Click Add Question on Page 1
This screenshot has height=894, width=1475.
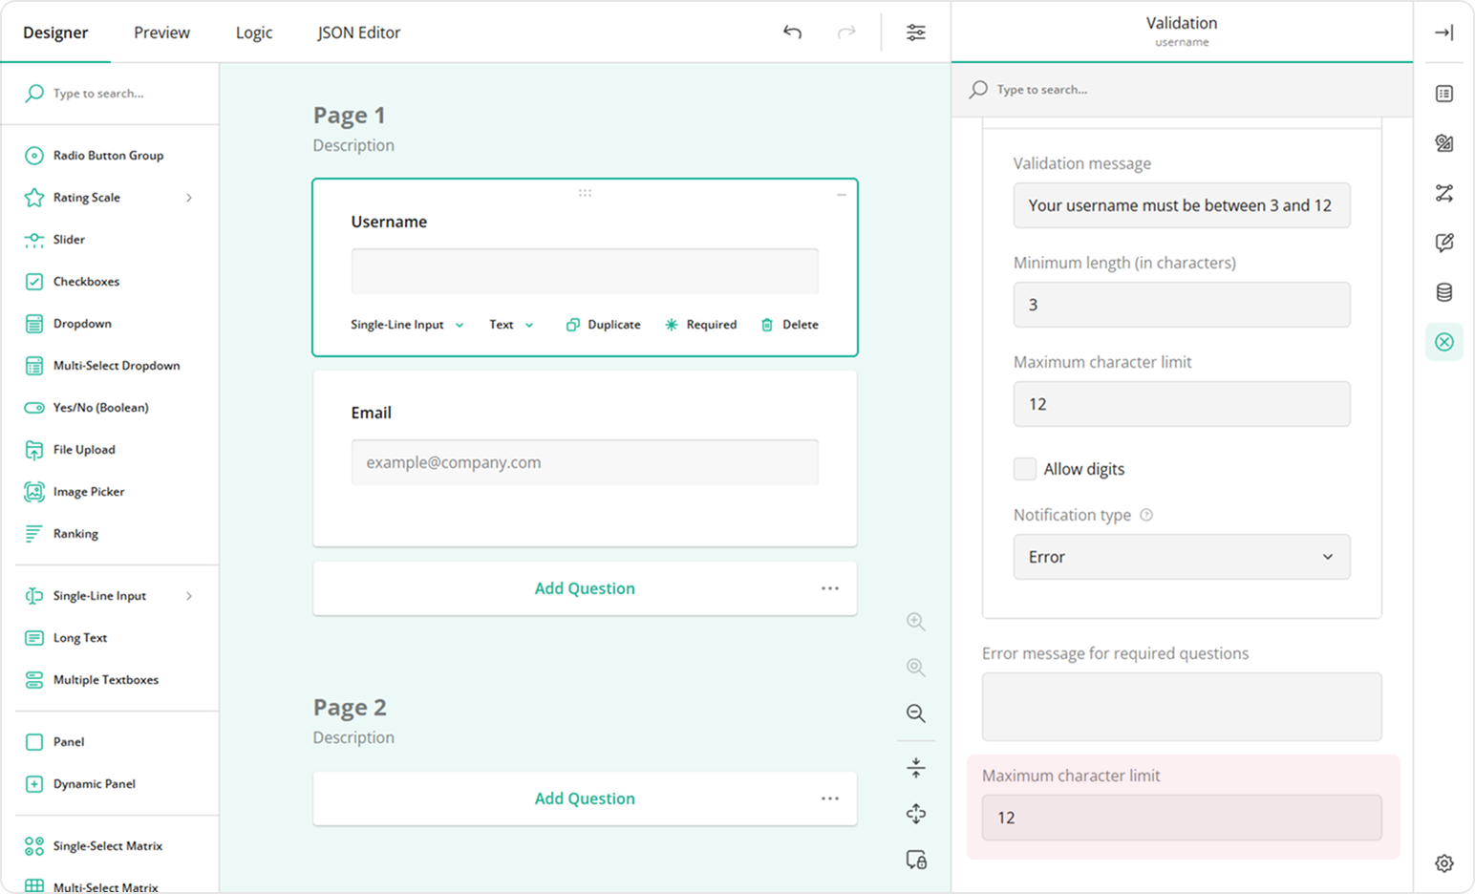[585, 588]
